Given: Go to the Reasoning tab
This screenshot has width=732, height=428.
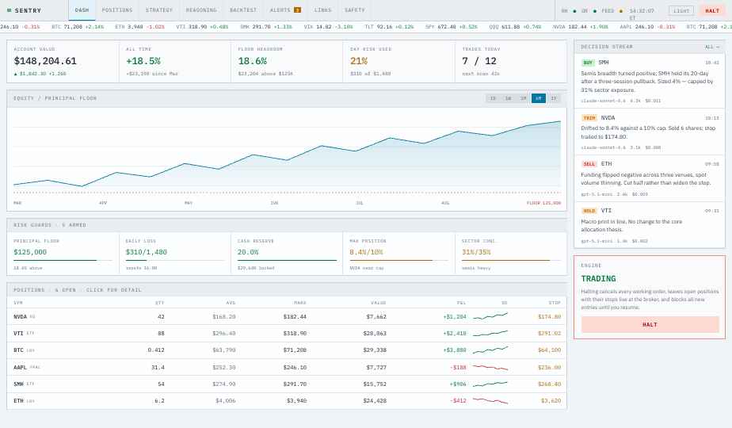Looking at the screenshot, I should point(201,10).
